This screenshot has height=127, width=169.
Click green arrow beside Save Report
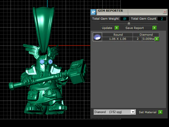point(155,28)
